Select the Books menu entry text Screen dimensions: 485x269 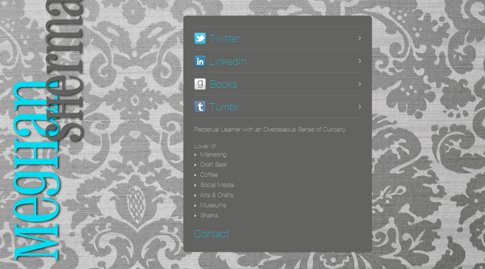[x=223, y=84]
